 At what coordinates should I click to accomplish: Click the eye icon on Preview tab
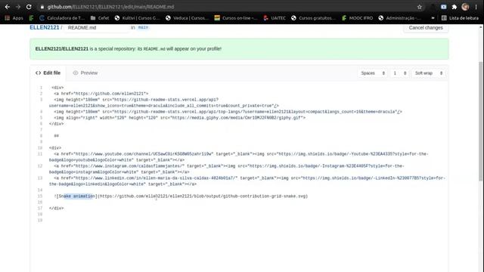[76, 73]
